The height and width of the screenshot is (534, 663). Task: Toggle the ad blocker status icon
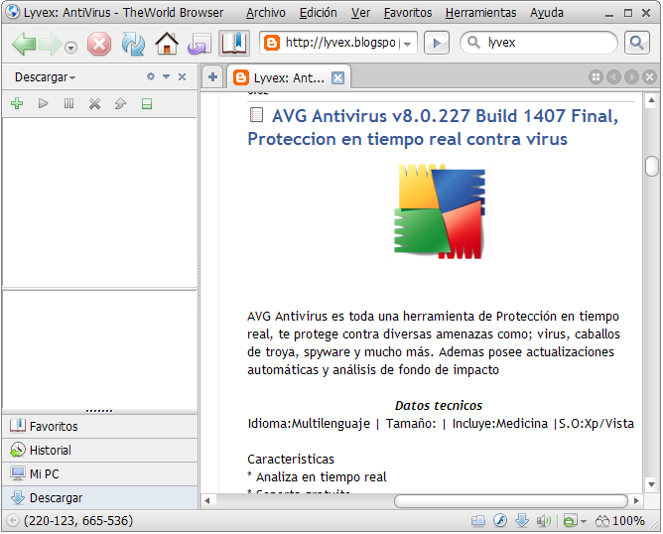coord(569,521)
